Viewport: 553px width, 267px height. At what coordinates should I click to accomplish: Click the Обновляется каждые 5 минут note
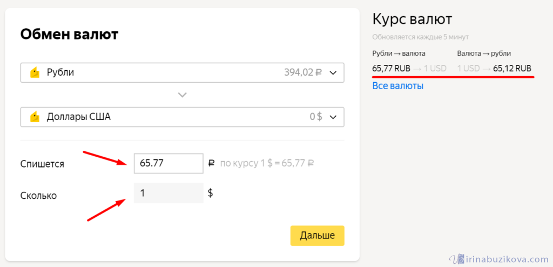pos(420,37)
